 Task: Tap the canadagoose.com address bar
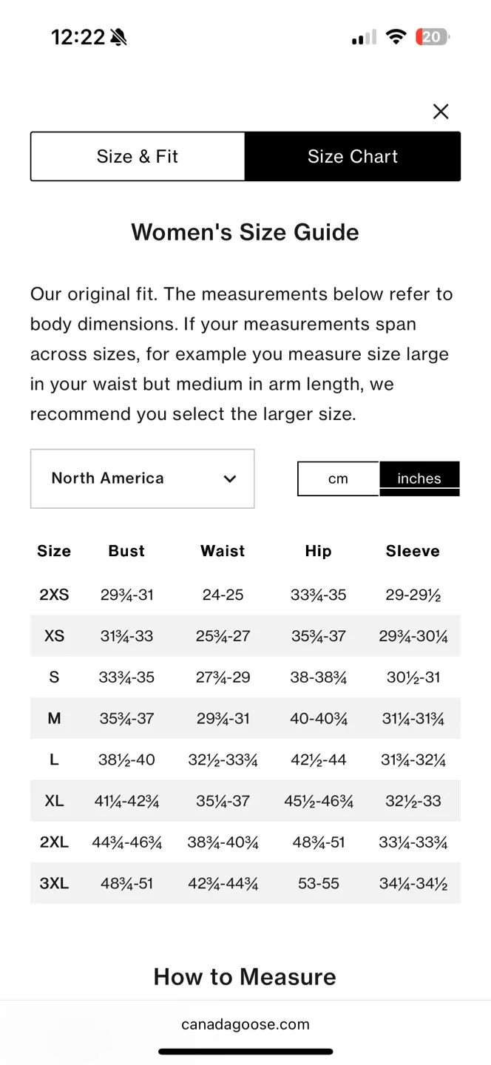(x=245, y=1024)
